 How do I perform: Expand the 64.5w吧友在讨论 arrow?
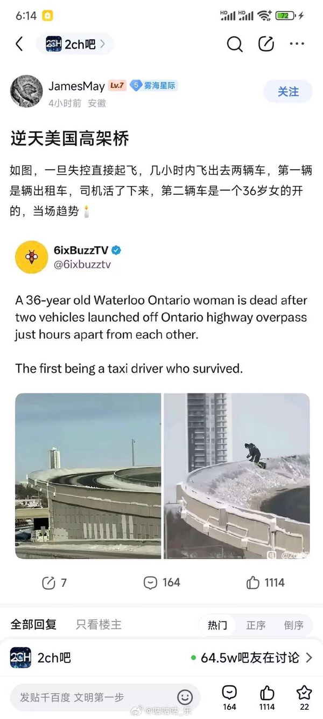(x=309, y=658)
